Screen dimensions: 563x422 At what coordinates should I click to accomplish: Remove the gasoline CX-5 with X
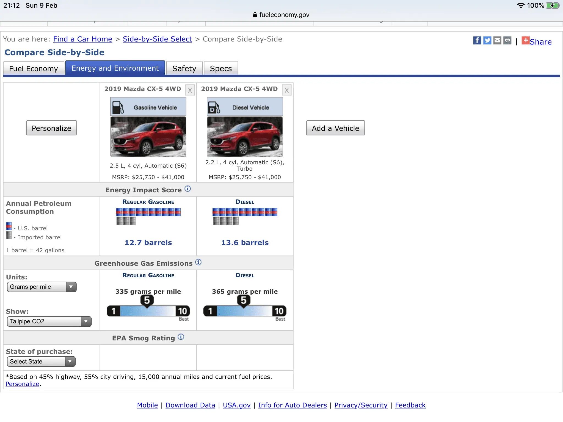click(x=190, y=90)
